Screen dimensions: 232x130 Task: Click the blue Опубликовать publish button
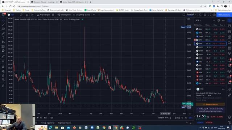[224, 15]
